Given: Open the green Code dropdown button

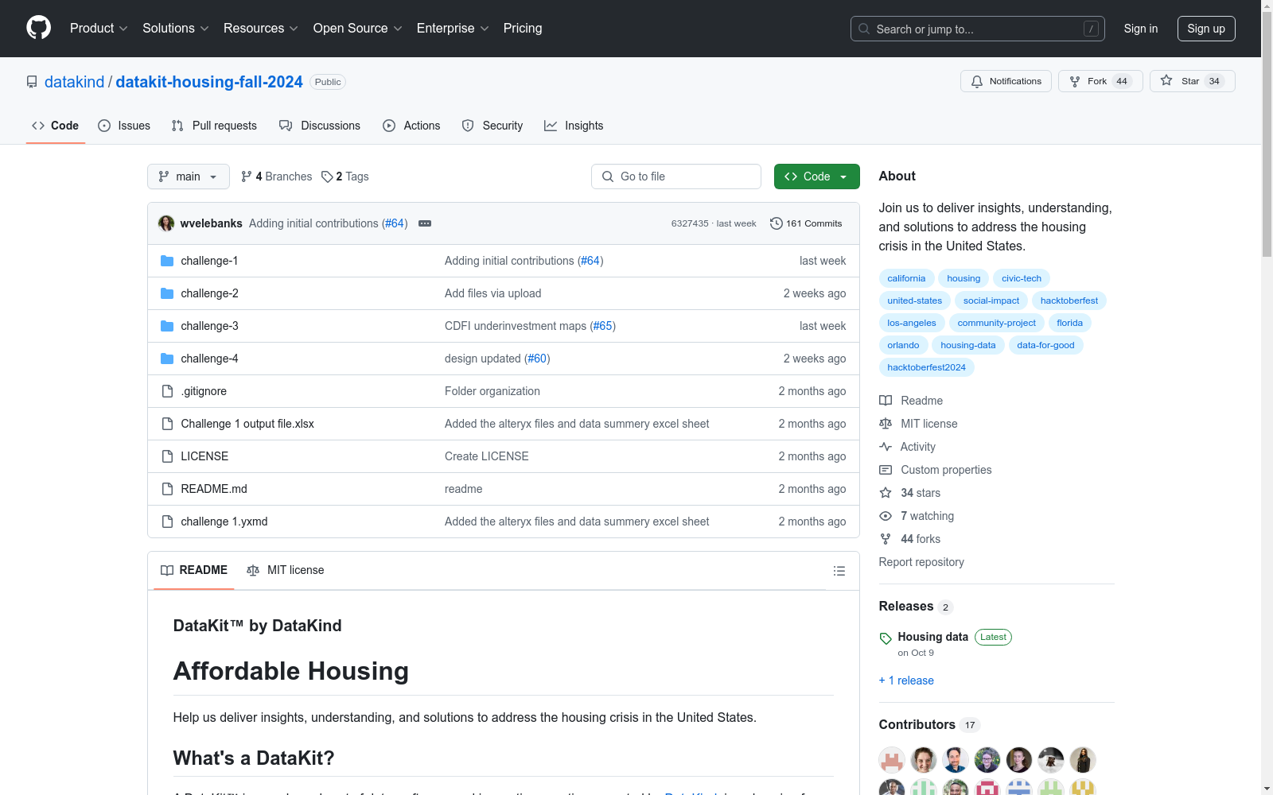Looking at the screenshot, I should 816,176.
